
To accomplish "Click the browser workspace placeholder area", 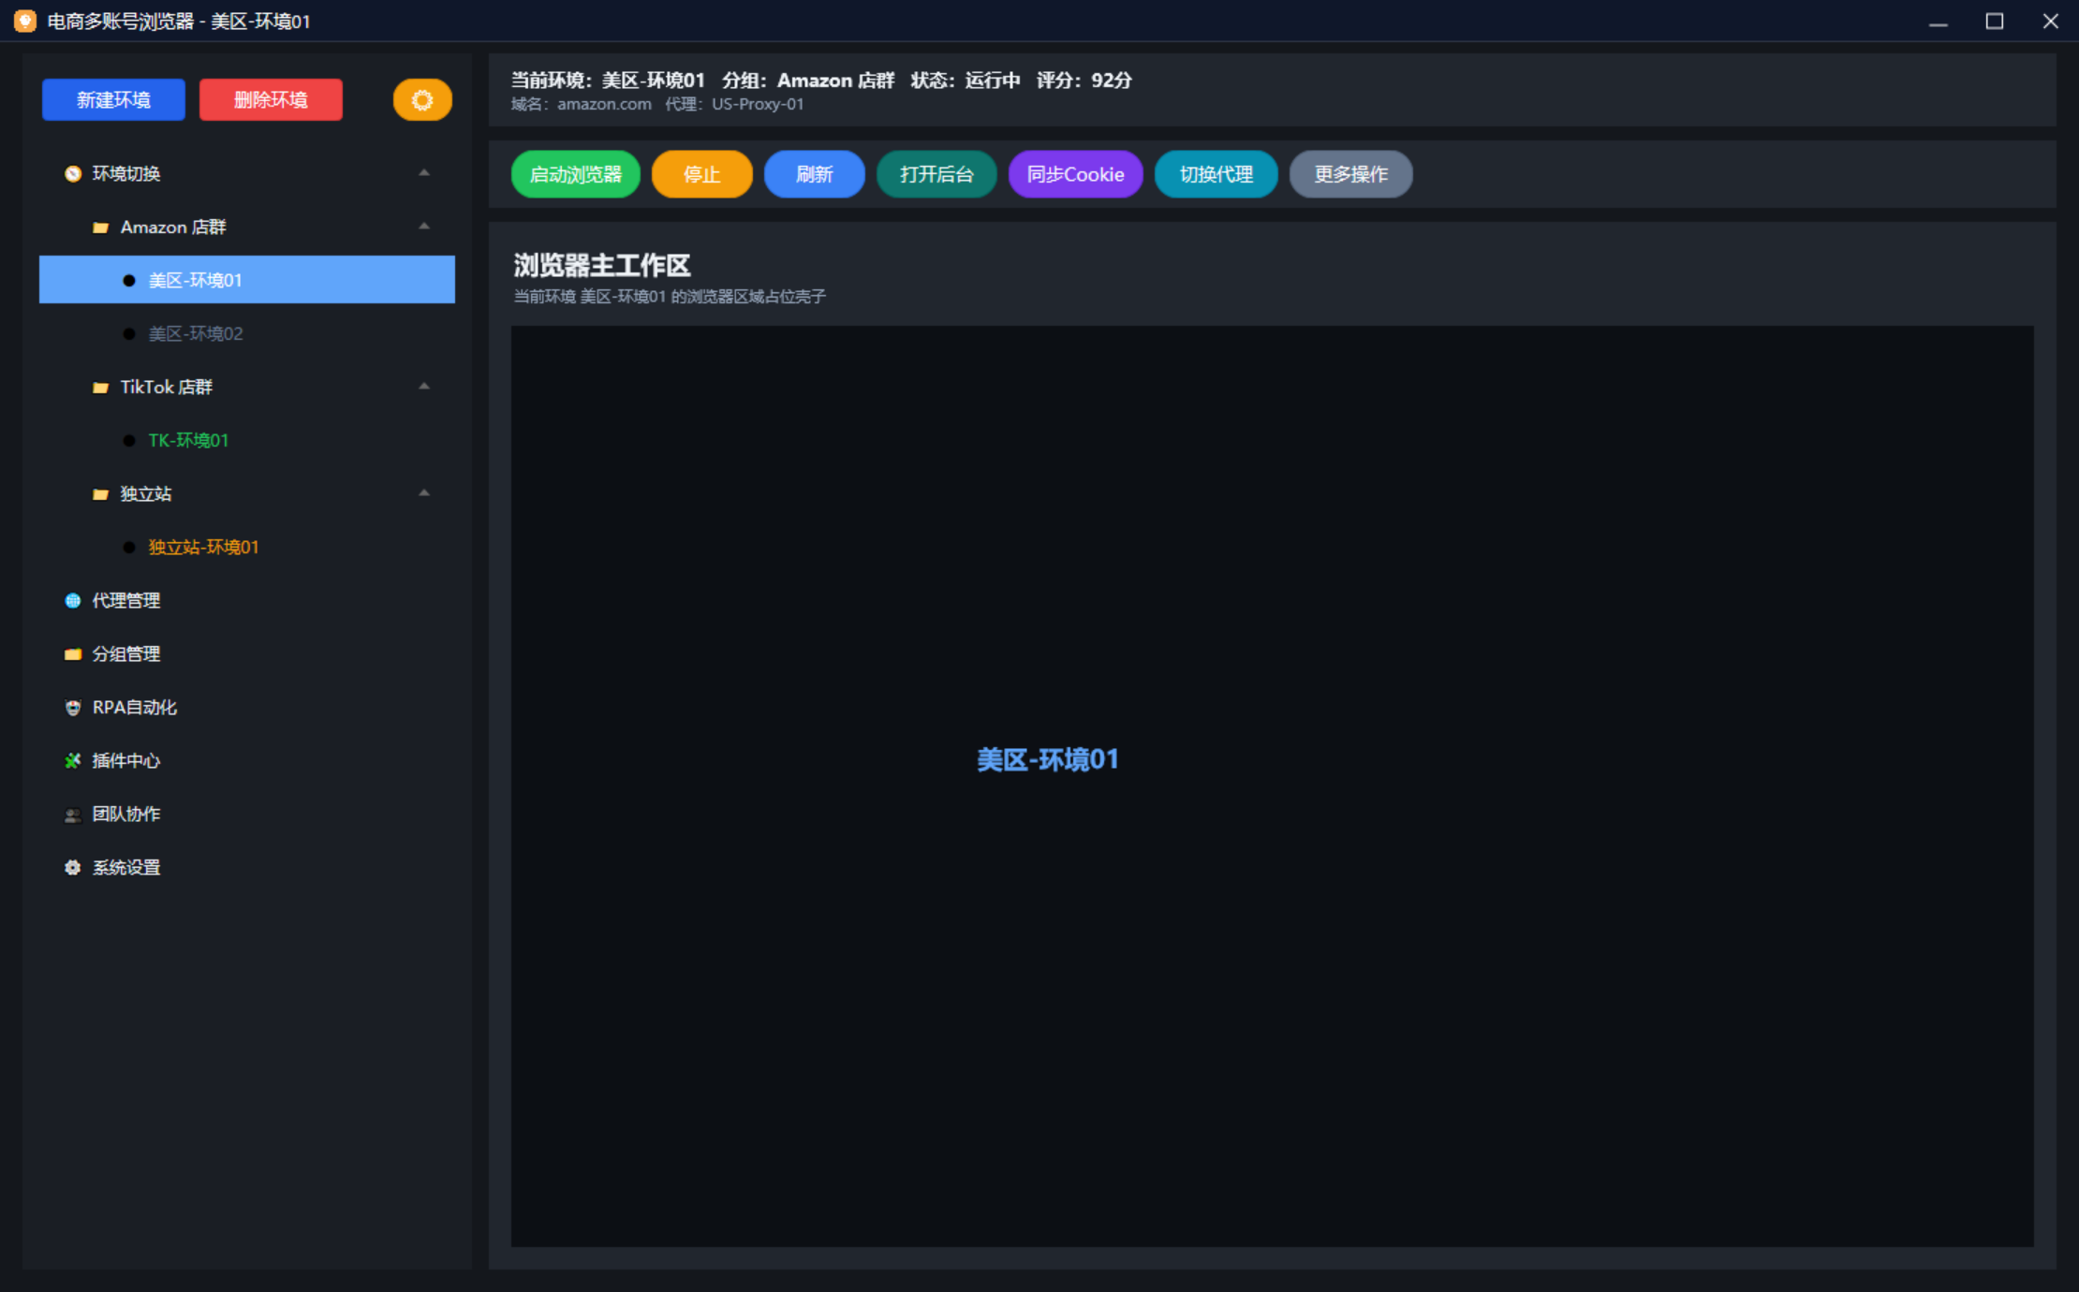I will 1272,786.
